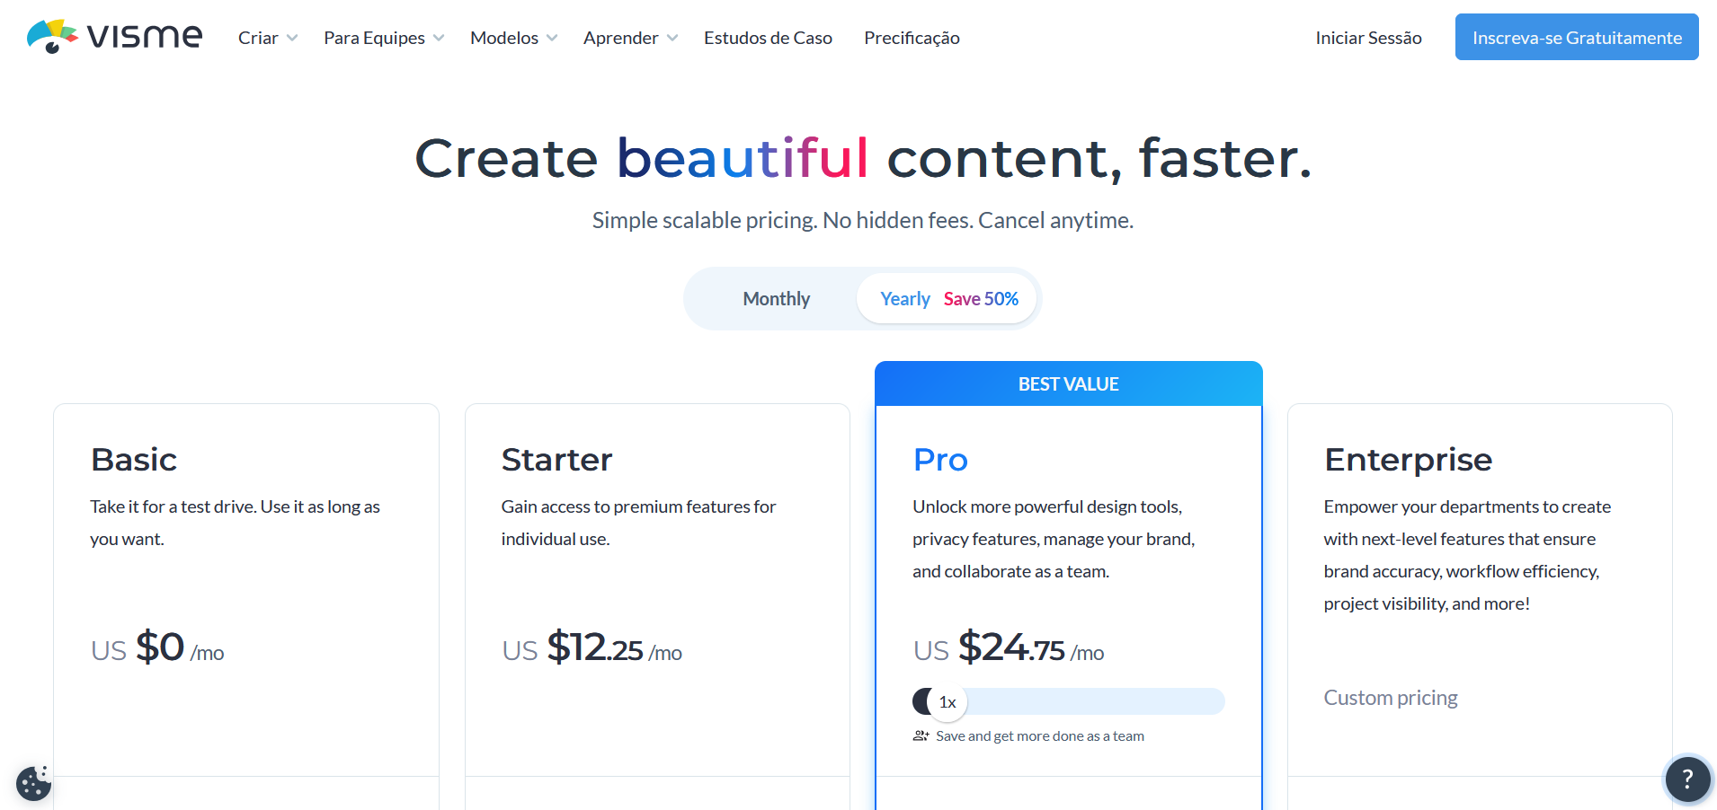Select Yearly billing option
Screen dimensions: 1717x810
tap(947, 299)
